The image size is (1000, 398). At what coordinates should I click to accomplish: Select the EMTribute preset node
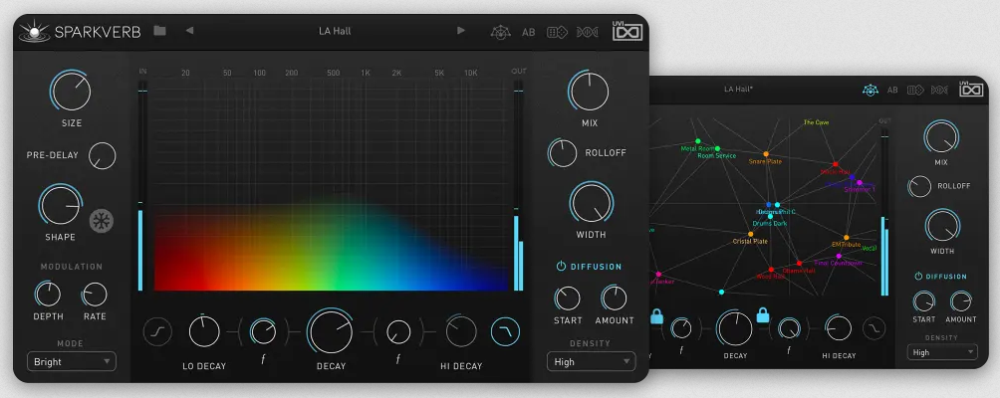pyautogui.click(x=847, y=238)
